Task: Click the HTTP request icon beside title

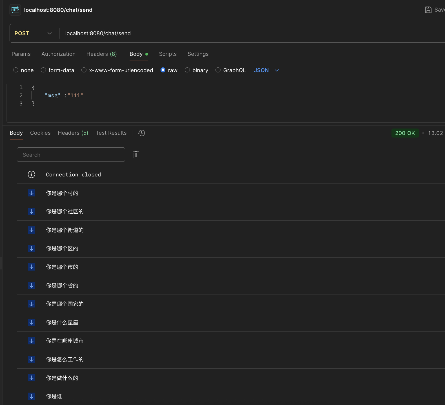Action: coord(15,10)
